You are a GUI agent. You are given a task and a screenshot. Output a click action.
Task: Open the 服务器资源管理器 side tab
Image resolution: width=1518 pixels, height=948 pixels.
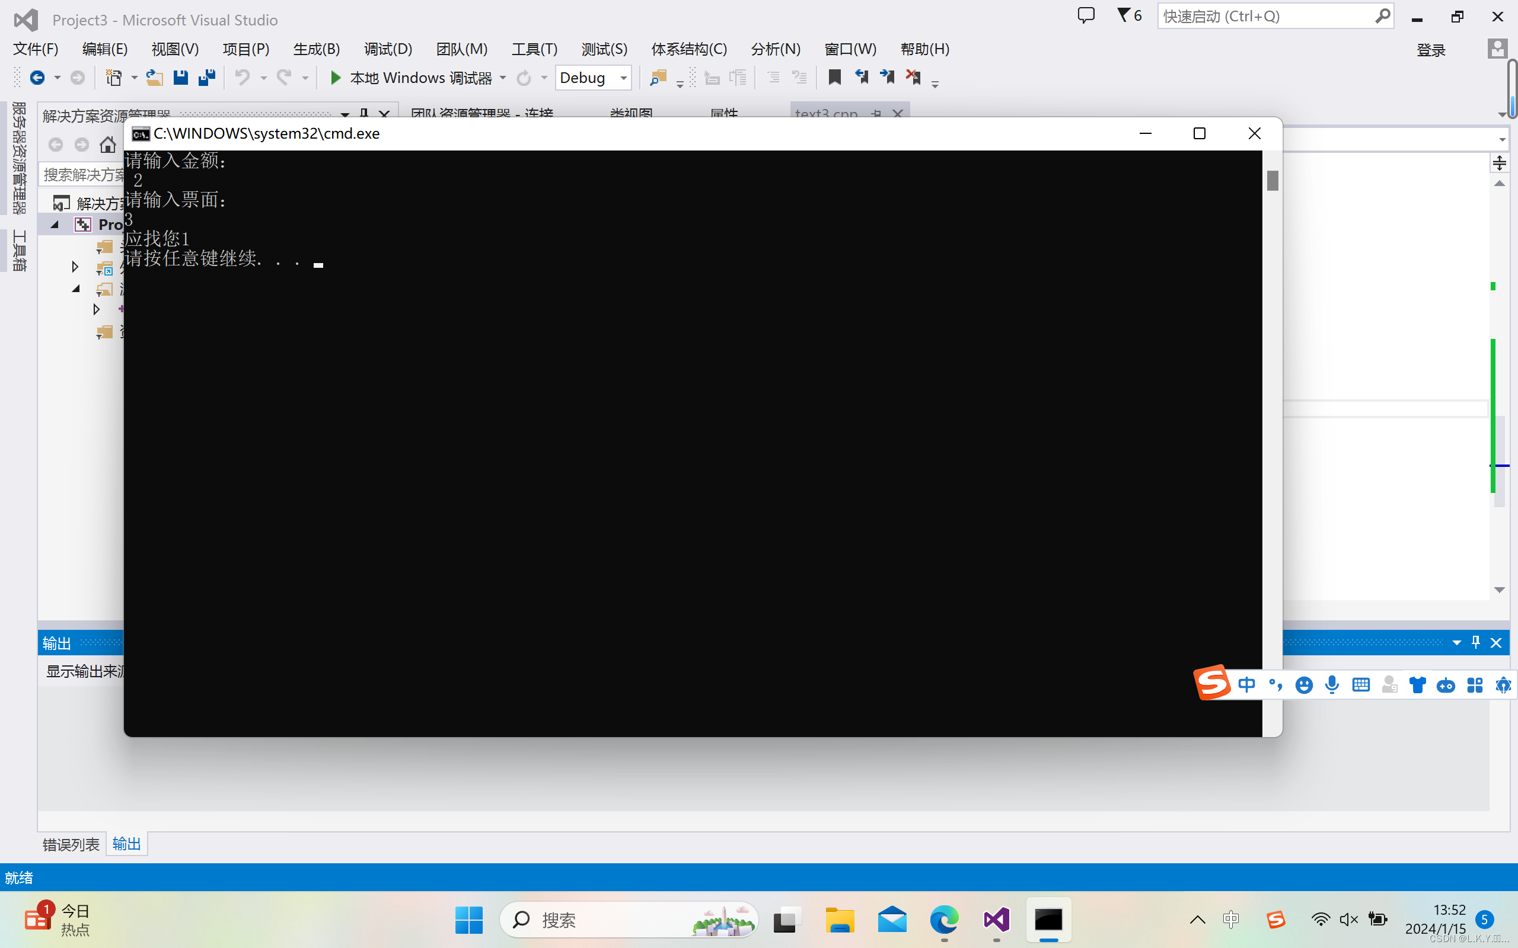19,158
